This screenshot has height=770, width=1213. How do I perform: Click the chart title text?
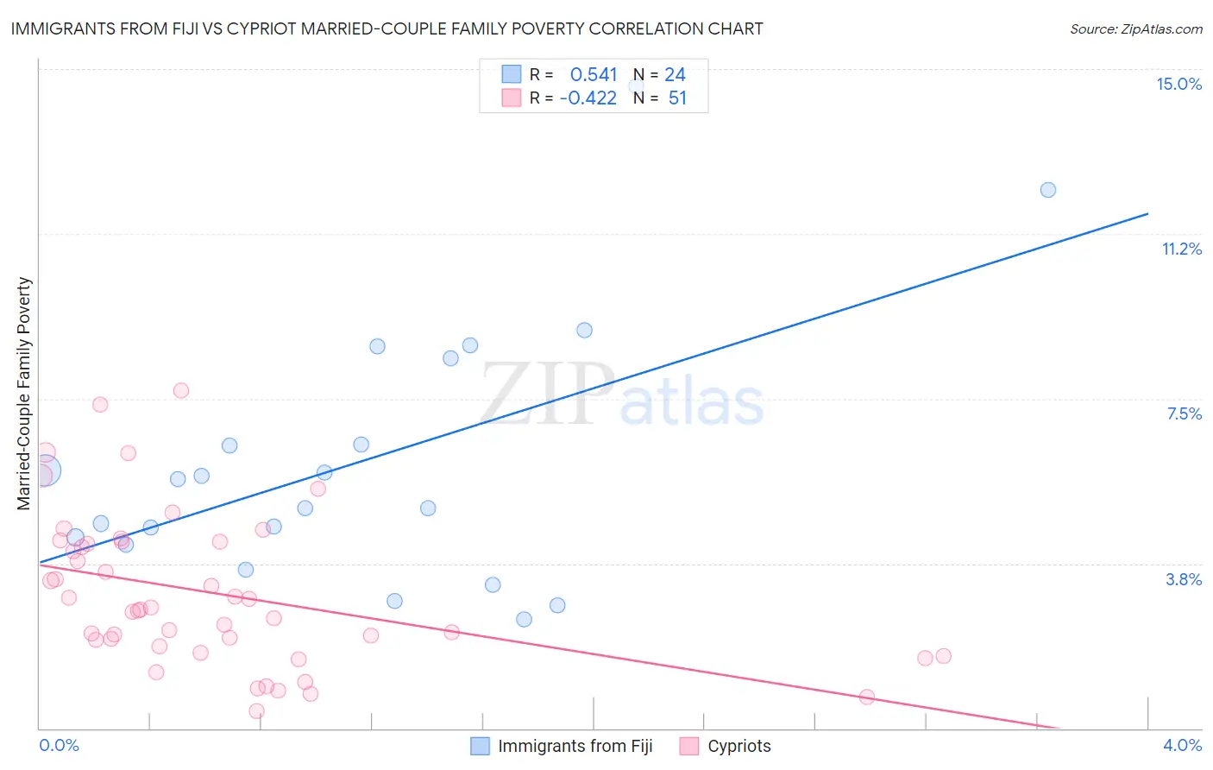(387, 28)
